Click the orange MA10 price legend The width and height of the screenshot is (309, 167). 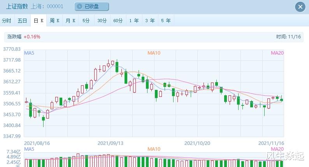(x=154, y=53)
